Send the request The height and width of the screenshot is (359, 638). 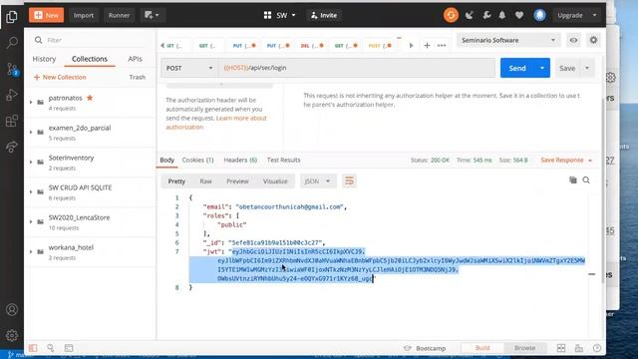coord(517,68)
